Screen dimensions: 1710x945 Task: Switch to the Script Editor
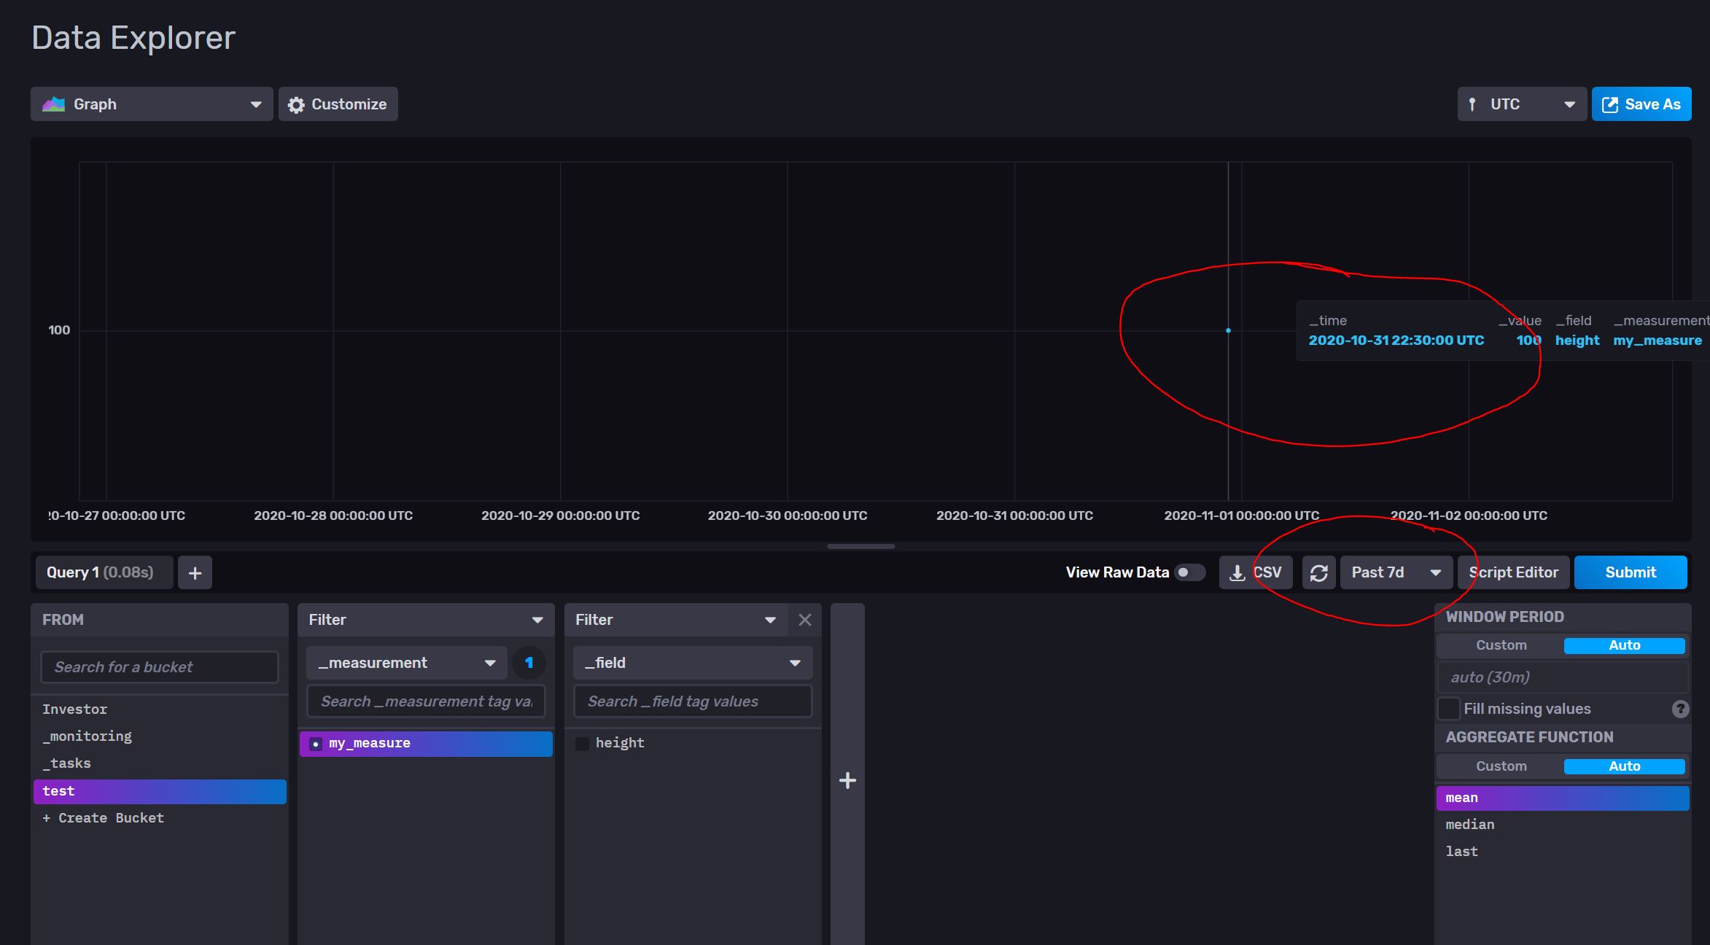click(x=1514, y=572)
